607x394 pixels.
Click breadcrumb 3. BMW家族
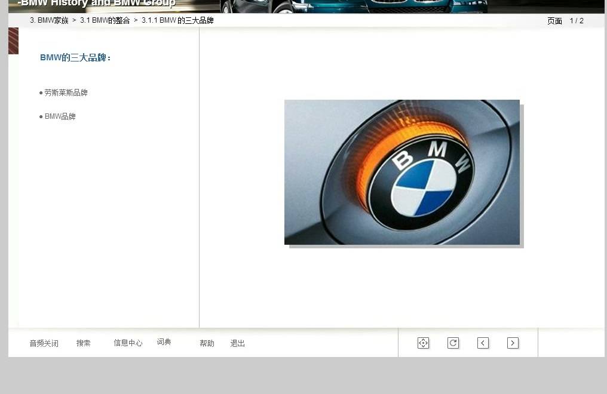[x=49, y=20]
